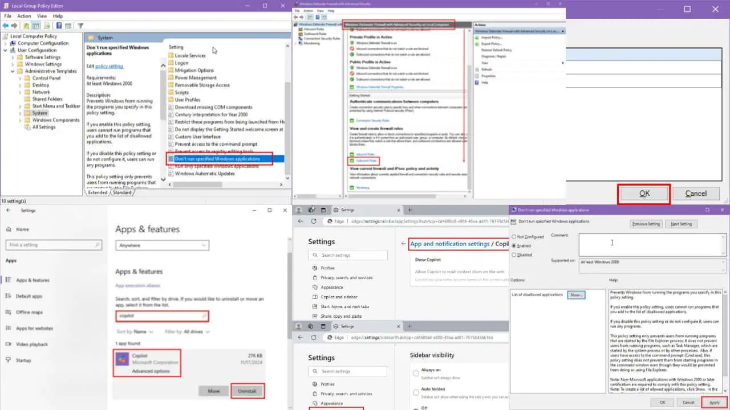The width and height of the screenshot is (730, 410).
Task: Click the Uninstall button for Copilot
Action: click(x=247, y=391)
